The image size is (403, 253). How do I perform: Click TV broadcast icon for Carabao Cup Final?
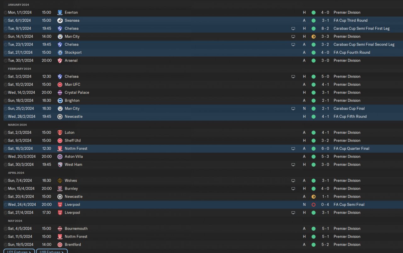click(x=293, y=109)
